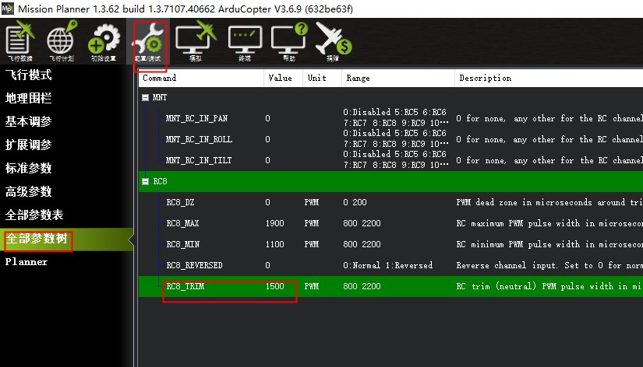The image size is (643, 367).
Task: Click the RC8_DZ range '0 200'
Action: [355, 202]
